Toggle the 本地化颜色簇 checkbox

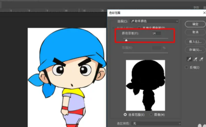tap(139, 28)
